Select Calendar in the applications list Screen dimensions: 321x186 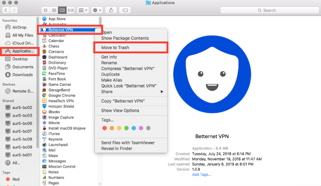53,41
